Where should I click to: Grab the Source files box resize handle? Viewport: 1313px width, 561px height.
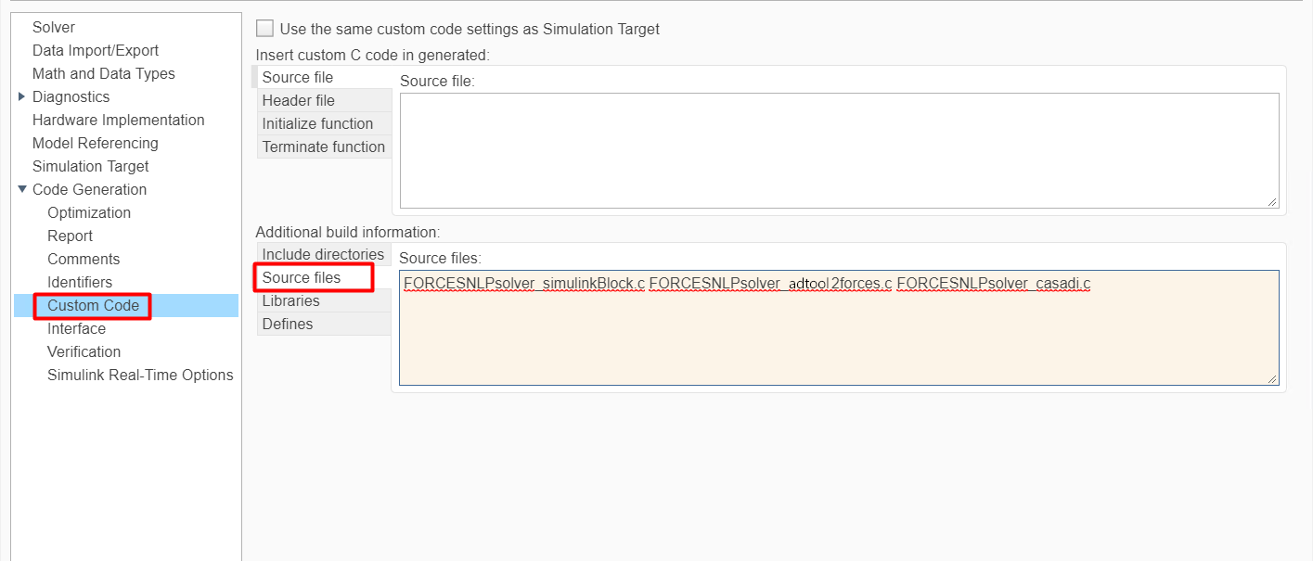[1272, 378]
